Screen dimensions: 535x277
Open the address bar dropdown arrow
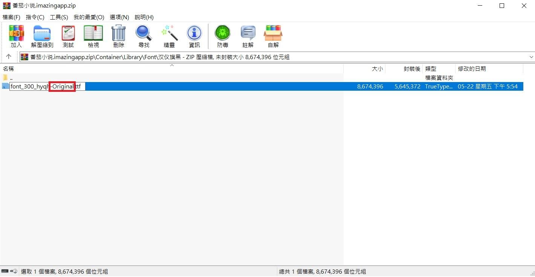point(531,57)
